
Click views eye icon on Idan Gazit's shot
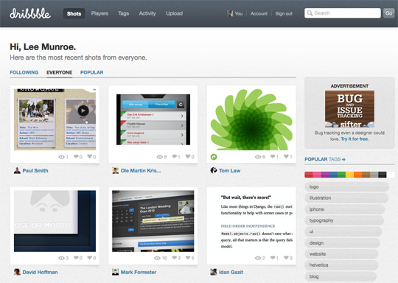[x=258, y=258]
